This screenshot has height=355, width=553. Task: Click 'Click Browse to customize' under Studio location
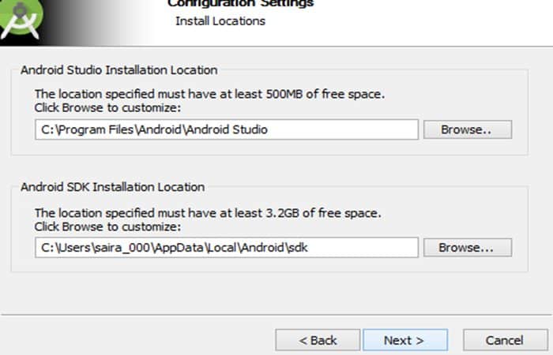[107, 108]
